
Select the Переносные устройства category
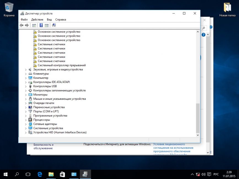point(49,107)
